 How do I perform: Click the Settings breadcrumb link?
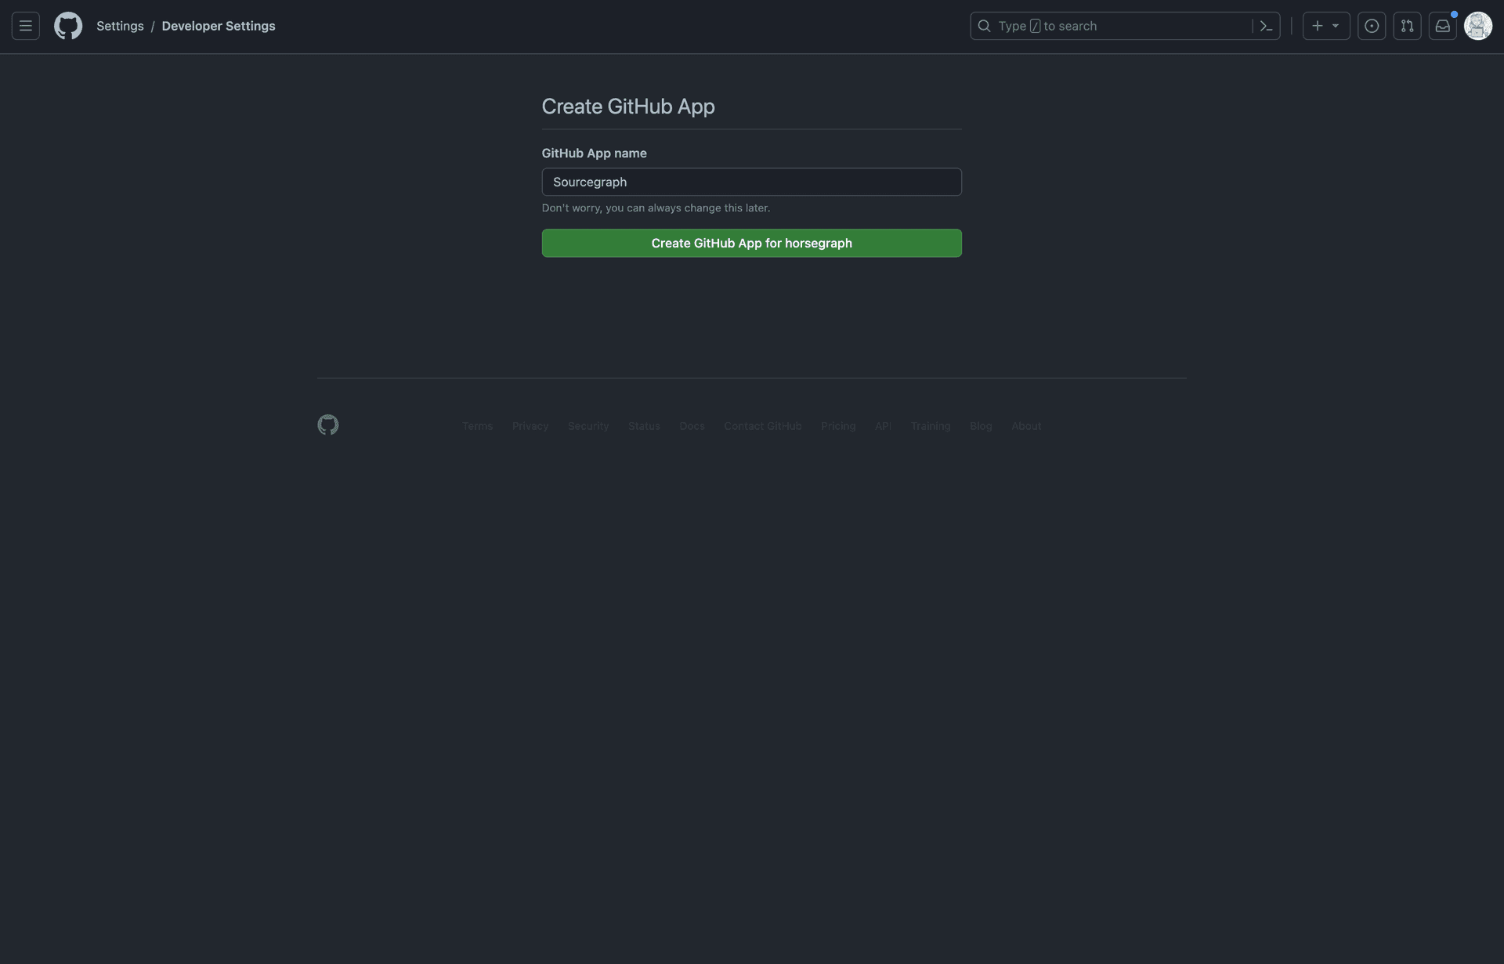120,26
